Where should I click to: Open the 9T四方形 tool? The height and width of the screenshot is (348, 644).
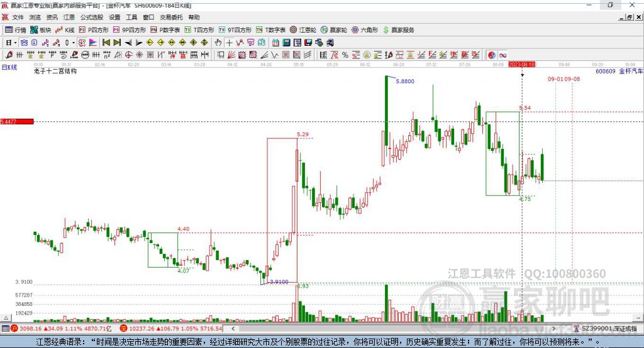coord(235,30)
